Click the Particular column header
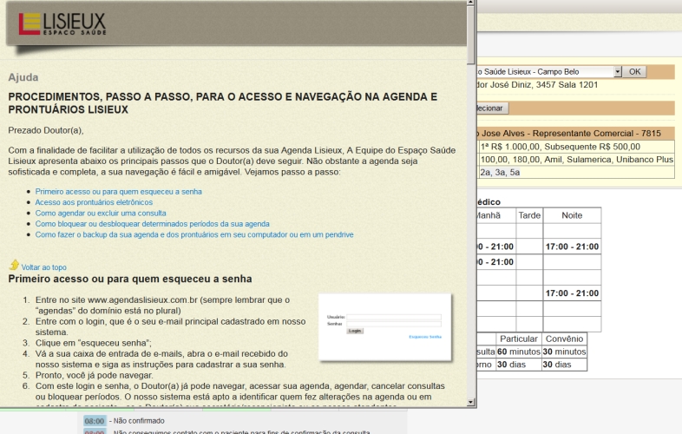This screenshot has width=682, height=434. point(519,339)
